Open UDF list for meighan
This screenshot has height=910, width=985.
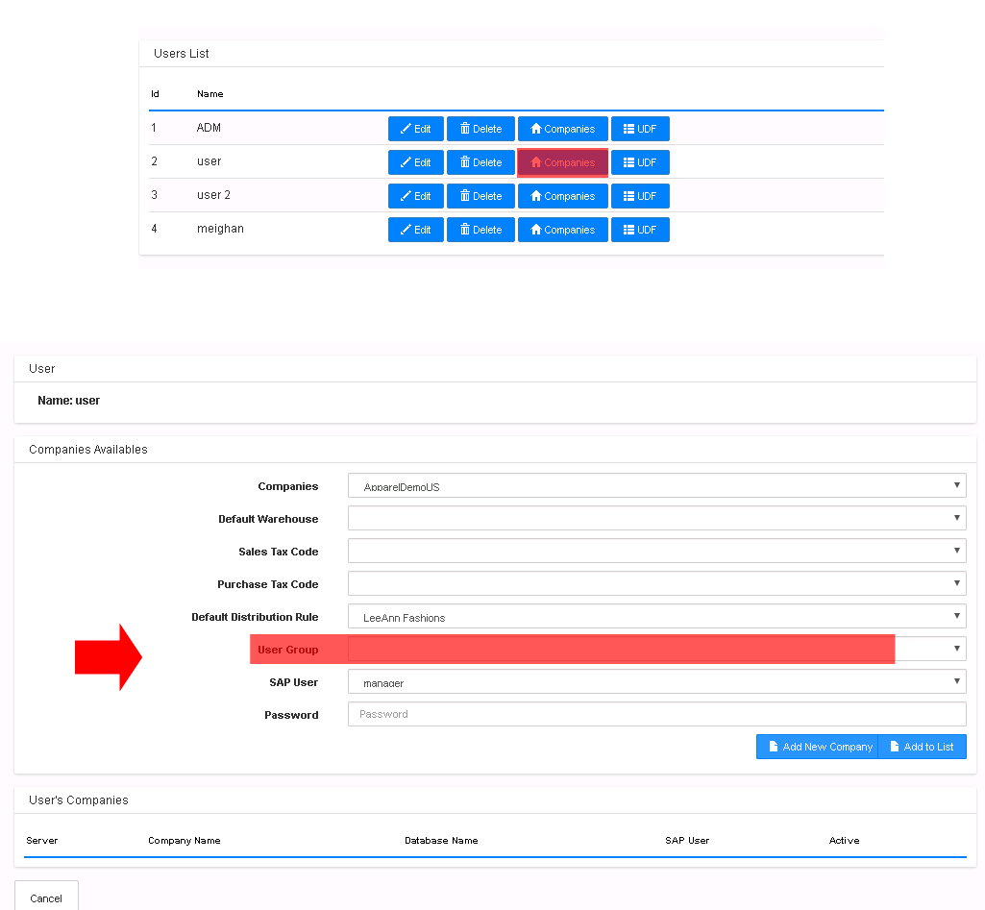click(640, 230)
